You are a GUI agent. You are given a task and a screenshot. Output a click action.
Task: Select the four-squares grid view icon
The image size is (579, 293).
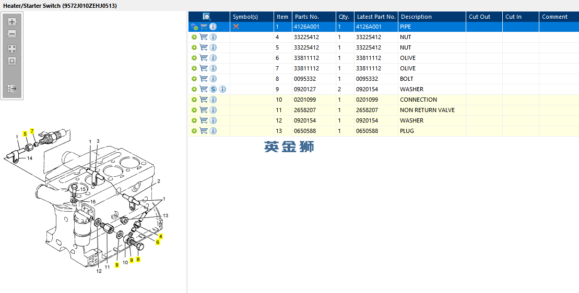pos(12,49)
